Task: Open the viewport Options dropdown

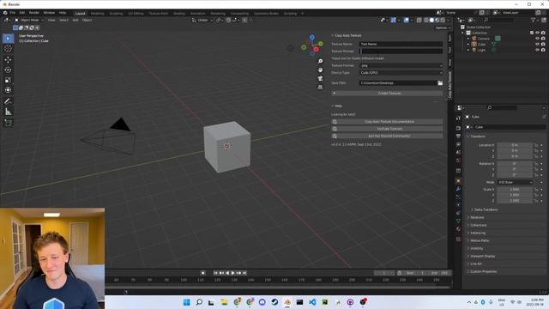Action: [x=443, y=27]
